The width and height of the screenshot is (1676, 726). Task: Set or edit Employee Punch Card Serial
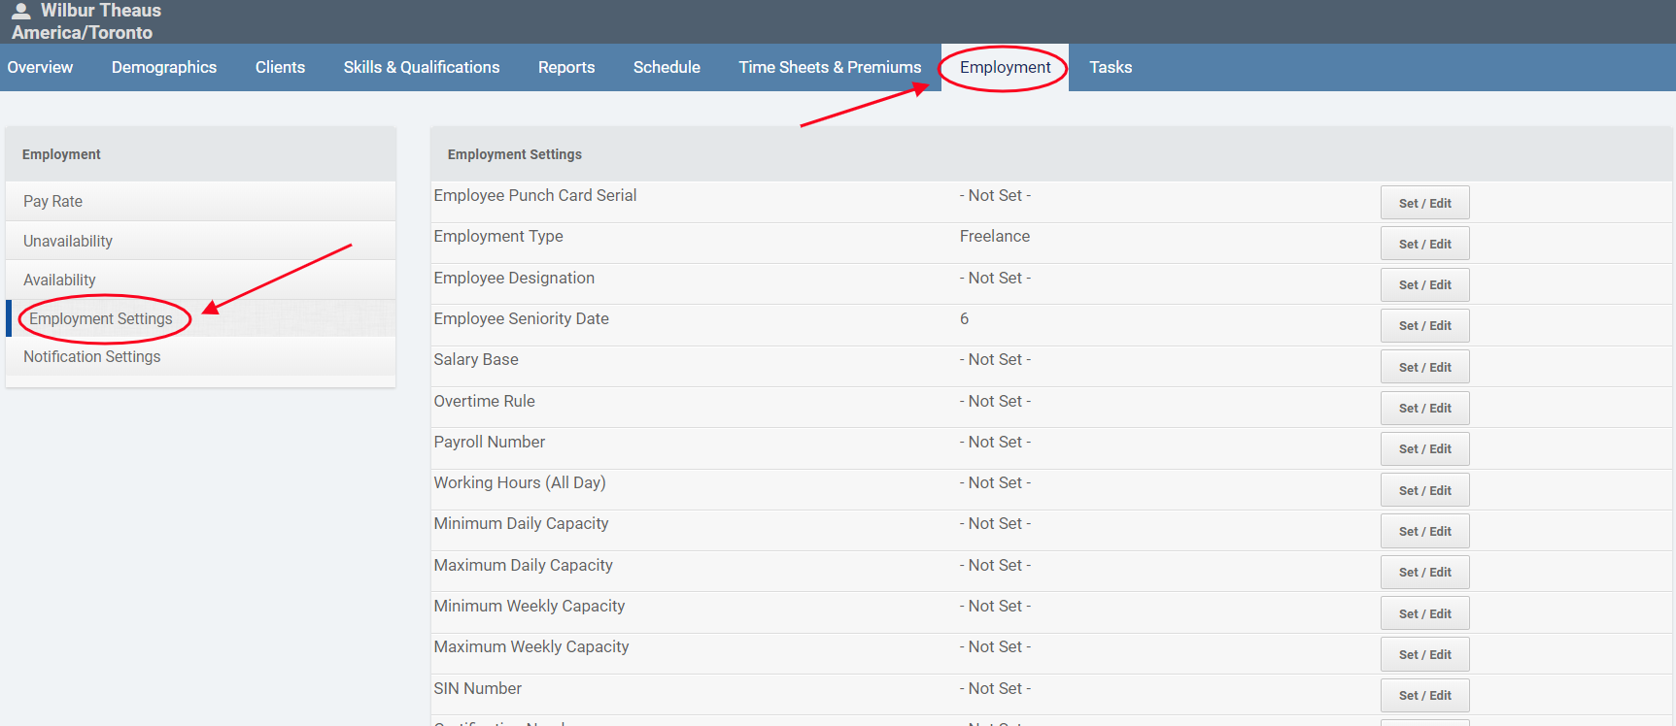click(1424, 203)
